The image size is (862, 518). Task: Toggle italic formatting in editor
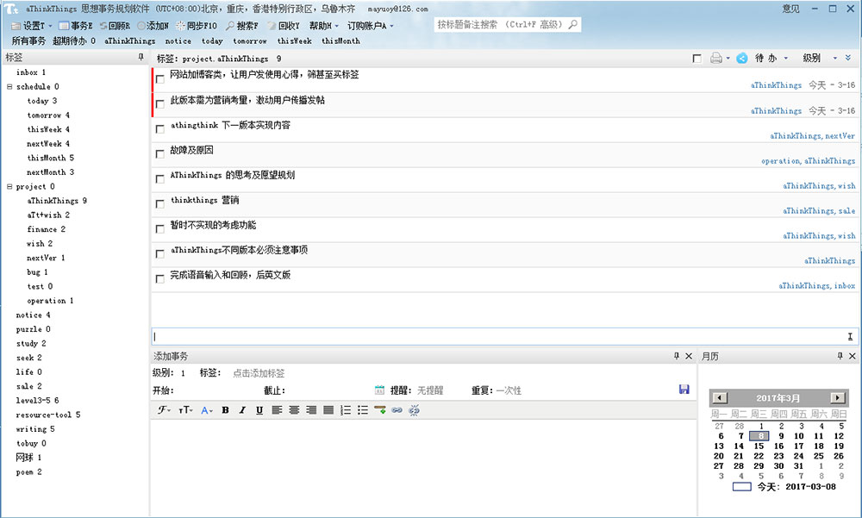coord(242,410)
